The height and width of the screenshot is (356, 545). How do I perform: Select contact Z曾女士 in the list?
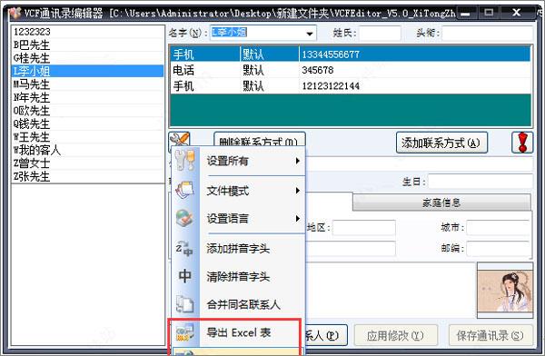(x=87, y=163)
